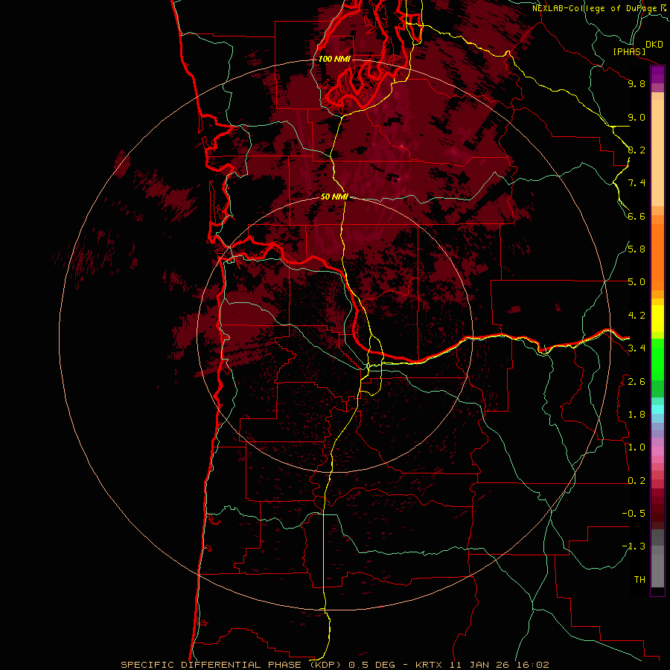Click the 11 JAN 26 date text
Viewport: 670px width, 670px height.
tap(478, 665)
